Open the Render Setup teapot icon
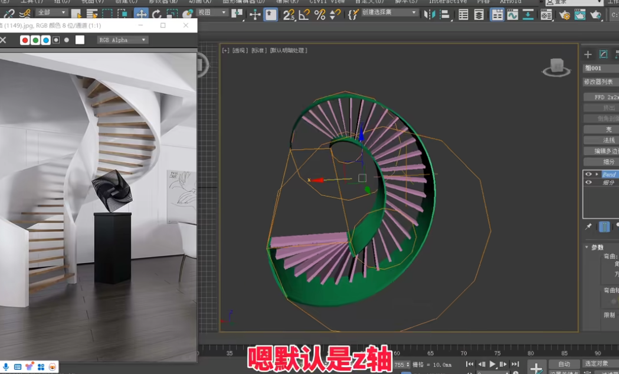619x374 pixels. (x=565, y=15)
